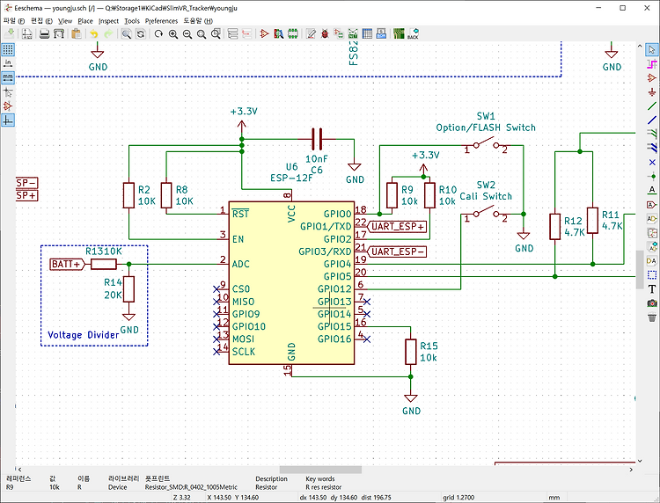Open the View menu
This screenshot has height=503, width=660.
point(65,20)
